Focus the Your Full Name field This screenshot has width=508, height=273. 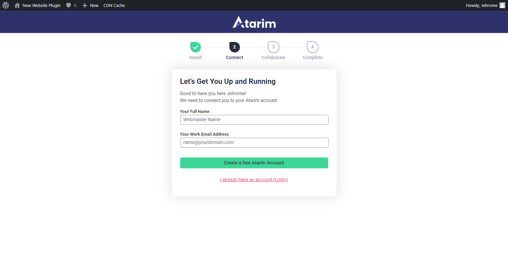click(254, 119)
